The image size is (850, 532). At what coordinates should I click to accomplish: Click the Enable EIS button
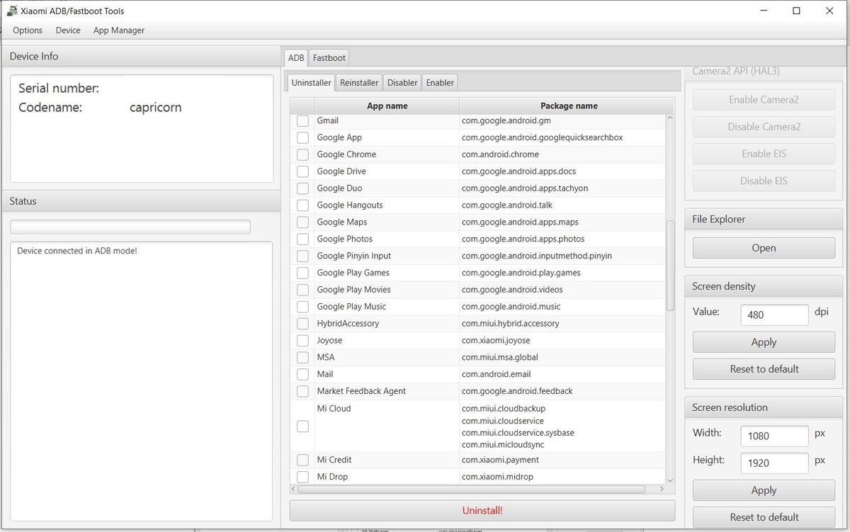(764, 154)
